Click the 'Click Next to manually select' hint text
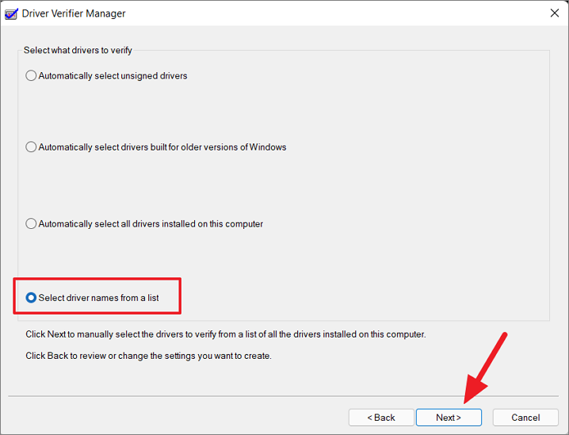The width and height of the screenshot is (569, 435). 226,334
